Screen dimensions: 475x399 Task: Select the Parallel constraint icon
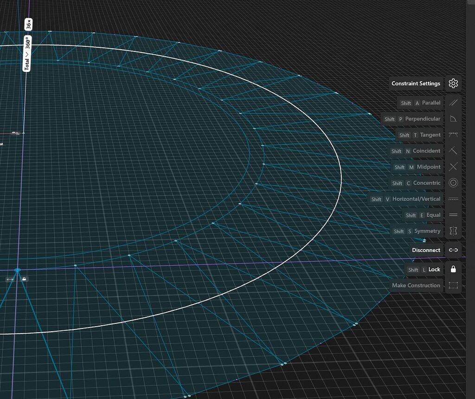coord(453,103)
